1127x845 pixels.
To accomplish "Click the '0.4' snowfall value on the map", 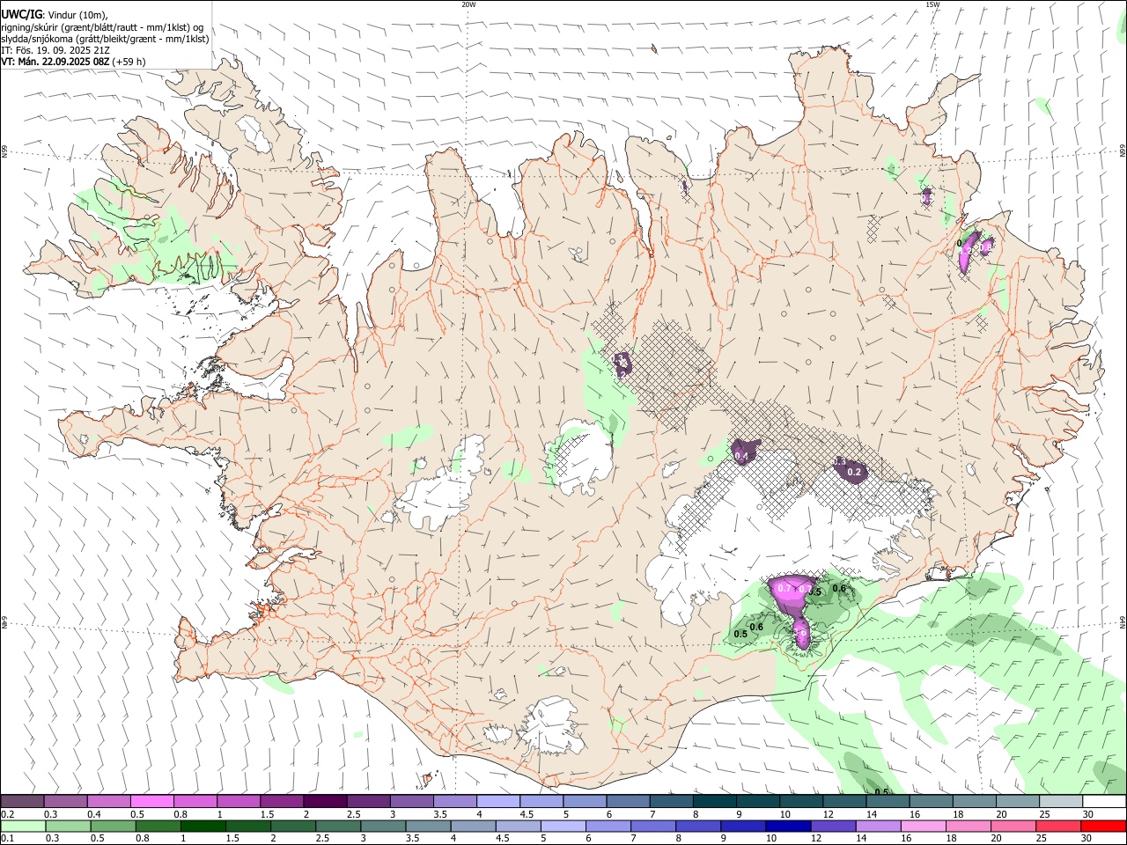I will click(741, 456).
